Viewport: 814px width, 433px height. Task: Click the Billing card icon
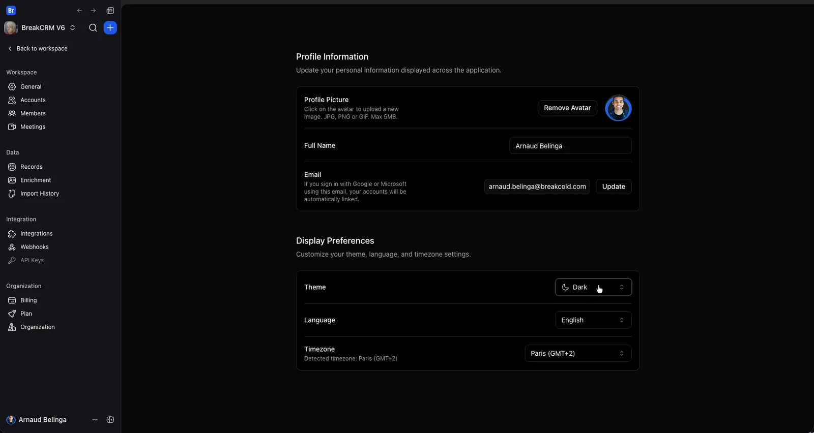click(12, 300)
